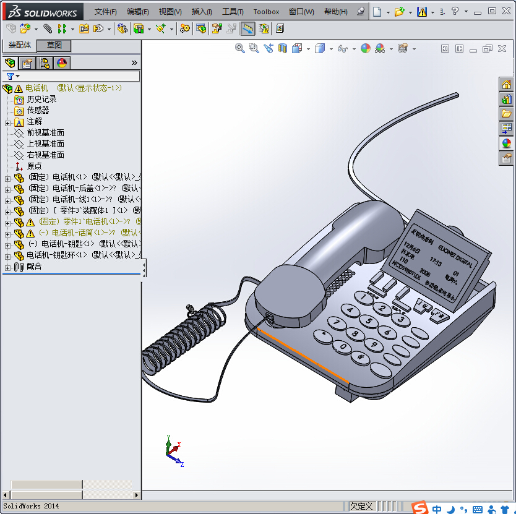The image size is (516, 514).
Task: Click the Zoom to Area icon
Action: pyautogui.click(x=254, y=49)
